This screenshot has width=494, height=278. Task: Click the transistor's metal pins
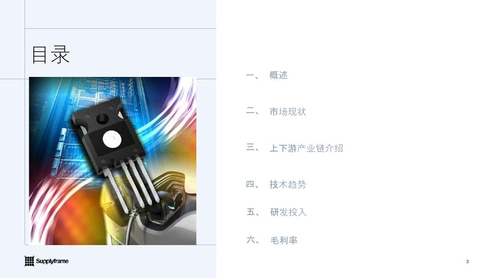pos(131,186)
